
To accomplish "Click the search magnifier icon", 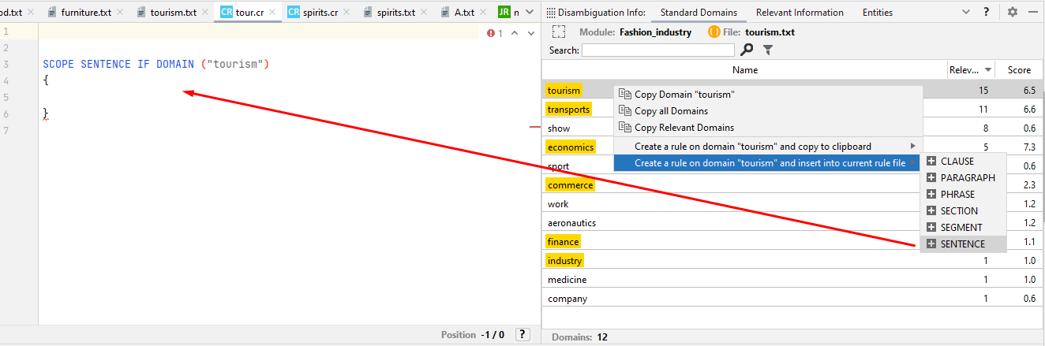I will click(747, 50).
